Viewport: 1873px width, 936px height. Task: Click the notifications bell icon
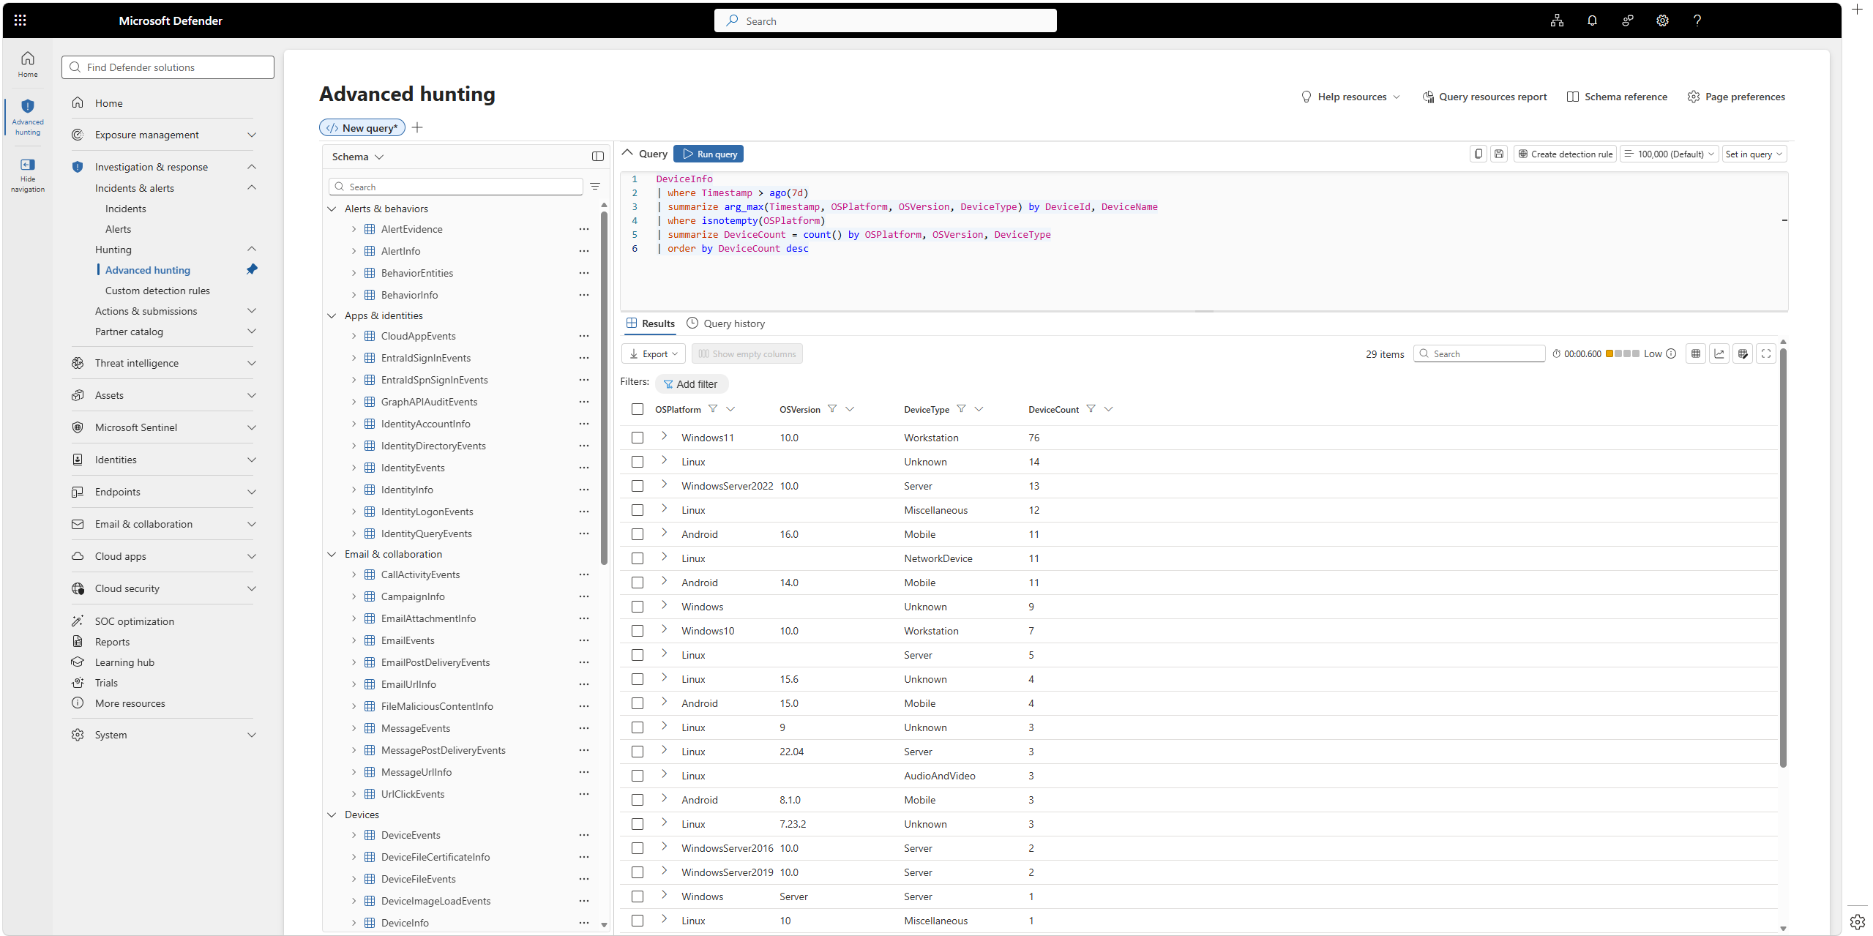[1592, 20]
